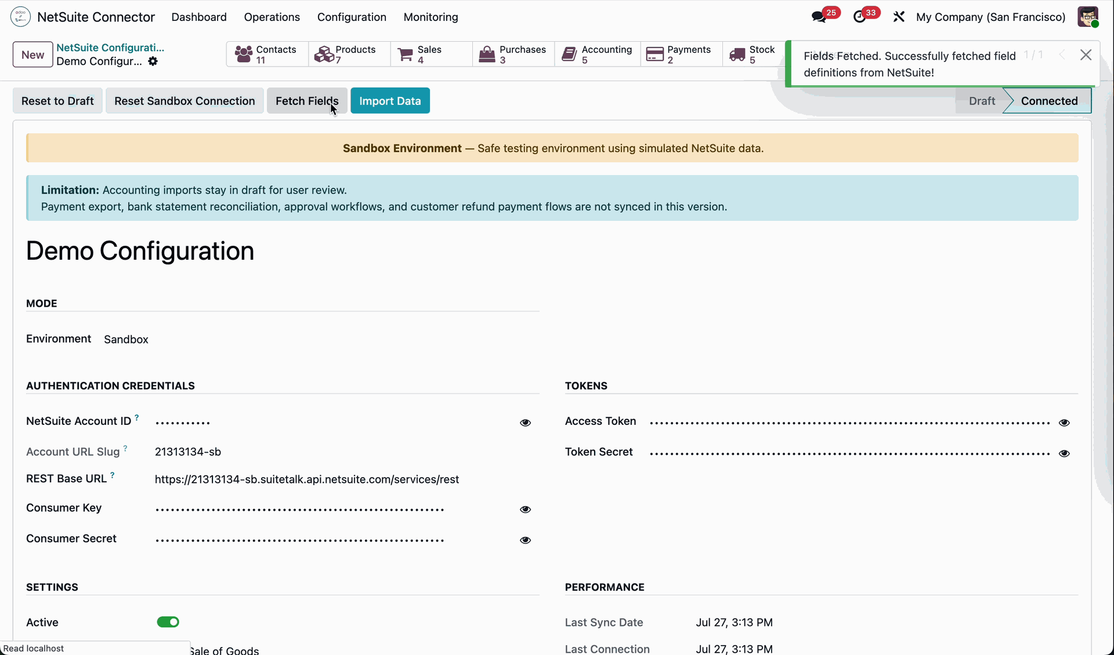The image size is (1114, 655).
Task: Click the gear actions icon beside Demo Configur...
Action: pos(153,61)
